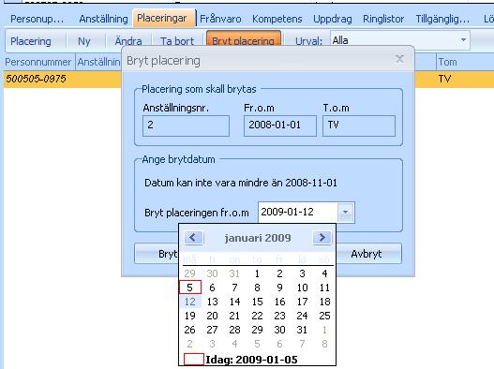Click the Placering toolbar button
Screen dimensions: 494x369
tap(31, 41)
